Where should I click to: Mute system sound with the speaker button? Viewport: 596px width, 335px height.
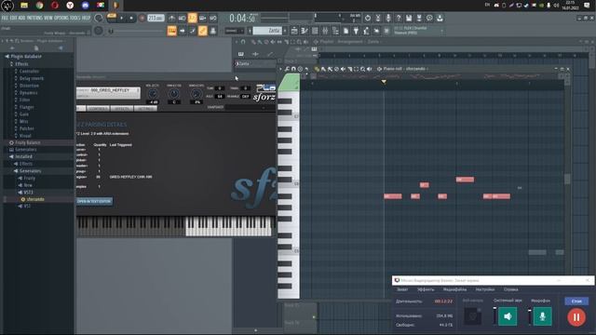[x=508, y=316]
